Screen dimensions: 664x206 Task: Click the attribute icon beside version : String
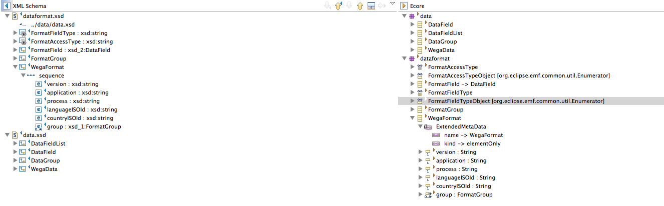pyautogui.click(x=428, y=152)
